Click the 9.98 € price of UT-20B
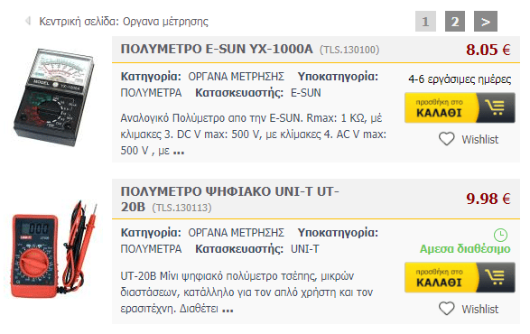 [x=488, y=199]
